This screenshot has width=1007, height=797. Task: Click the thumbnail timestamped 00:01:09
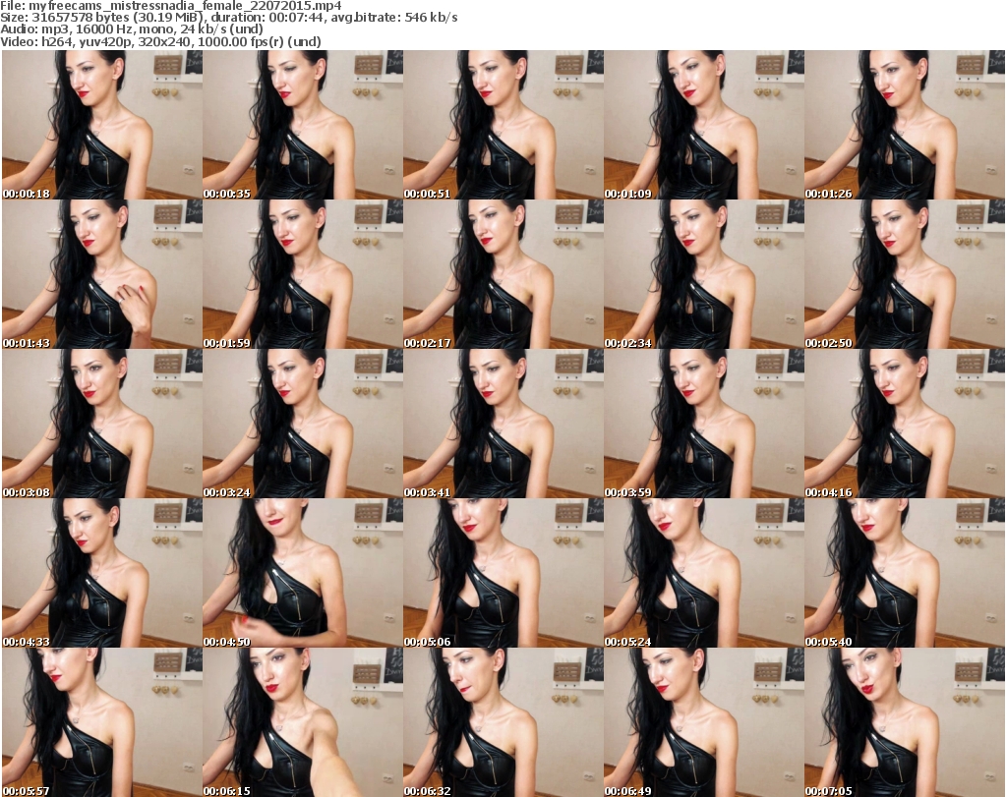tap(703, 125)
